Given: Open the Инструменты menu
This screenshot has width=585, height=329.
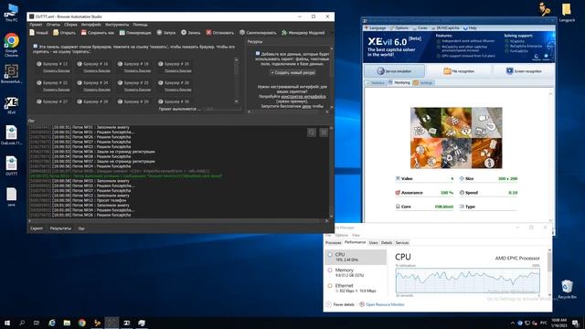Looking at the screenshot, I should pos(117,25).
